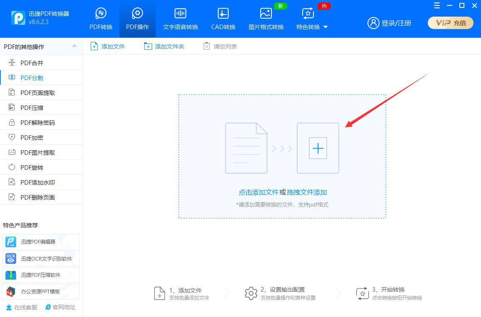The height and width of the screenshot is (317, 481).
Task: Expand the 特色转换 dropdown arrow
Action: pyautogui.click(x=326, y=27)
